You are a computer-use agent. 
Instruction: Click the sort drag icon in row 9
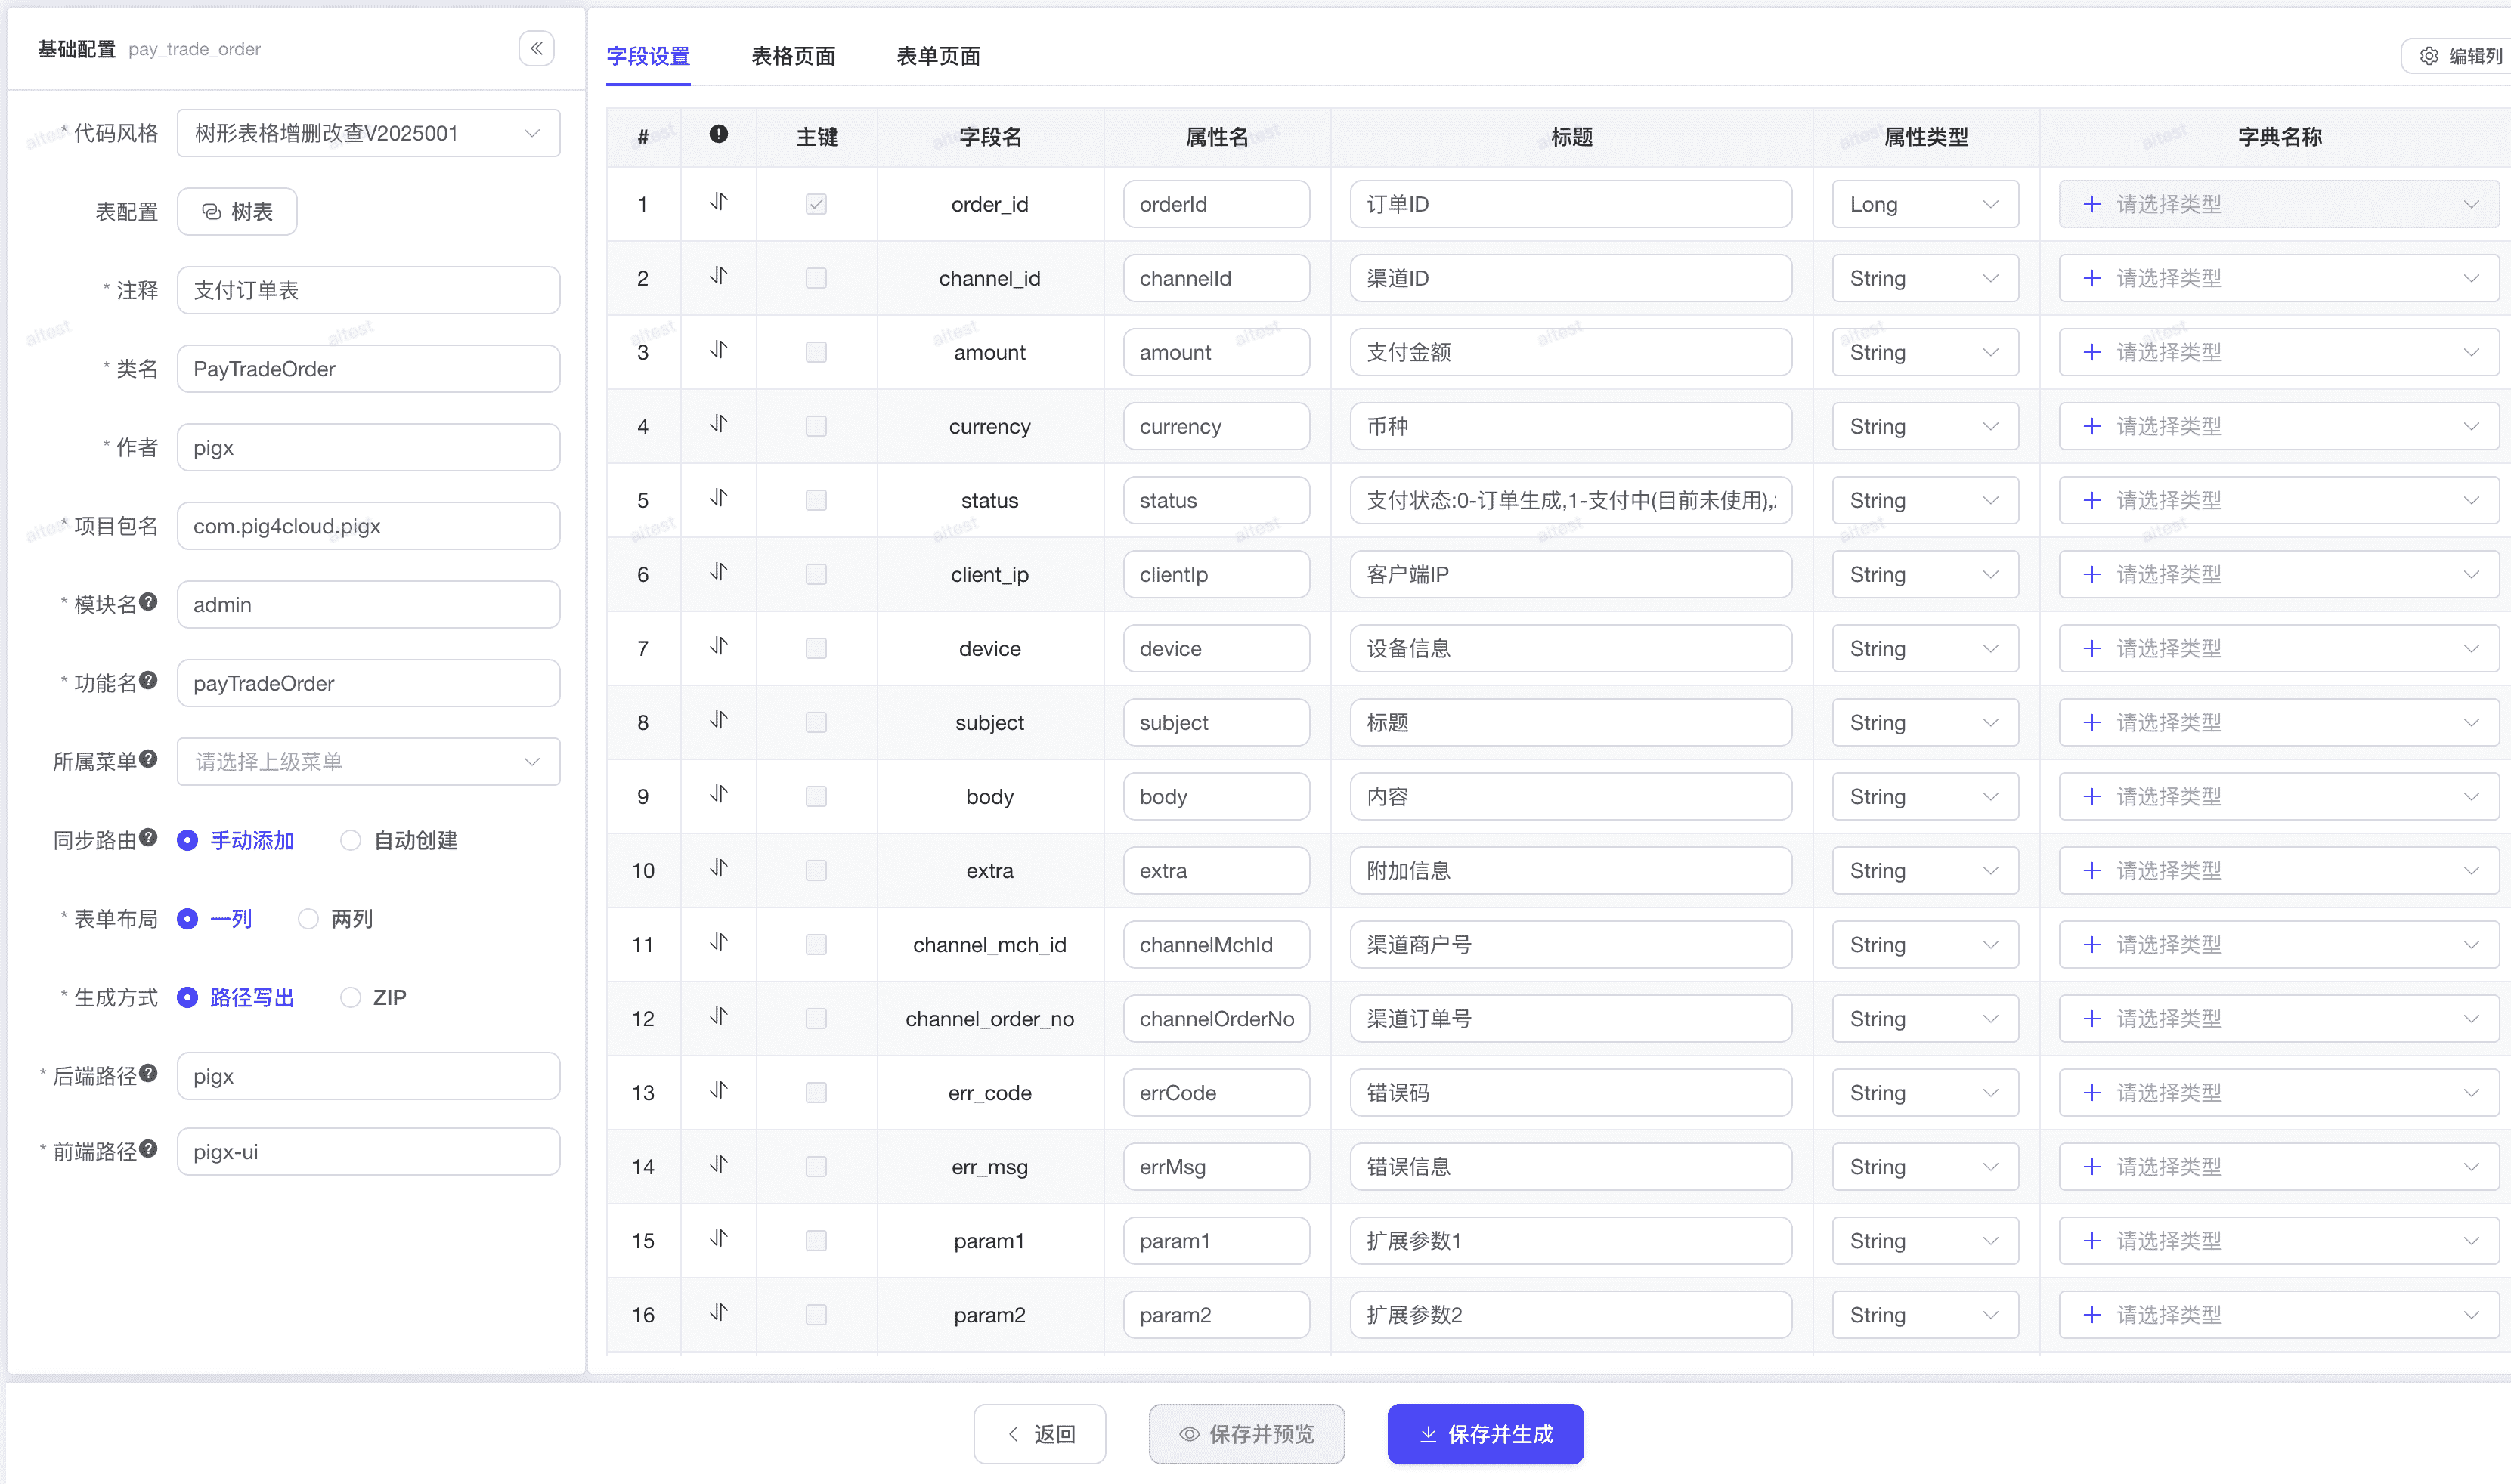(718, 794)
